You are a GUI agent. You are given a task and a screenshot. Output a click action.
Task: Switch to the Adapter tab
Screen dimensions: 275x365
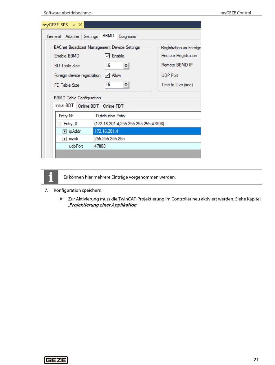click(x=72, y=36)
